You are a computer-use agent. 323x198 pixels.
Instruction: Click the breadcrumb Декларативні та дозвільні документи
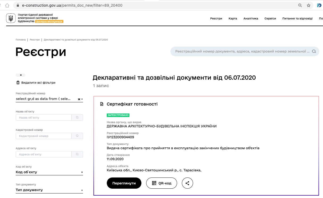[76, 40]
